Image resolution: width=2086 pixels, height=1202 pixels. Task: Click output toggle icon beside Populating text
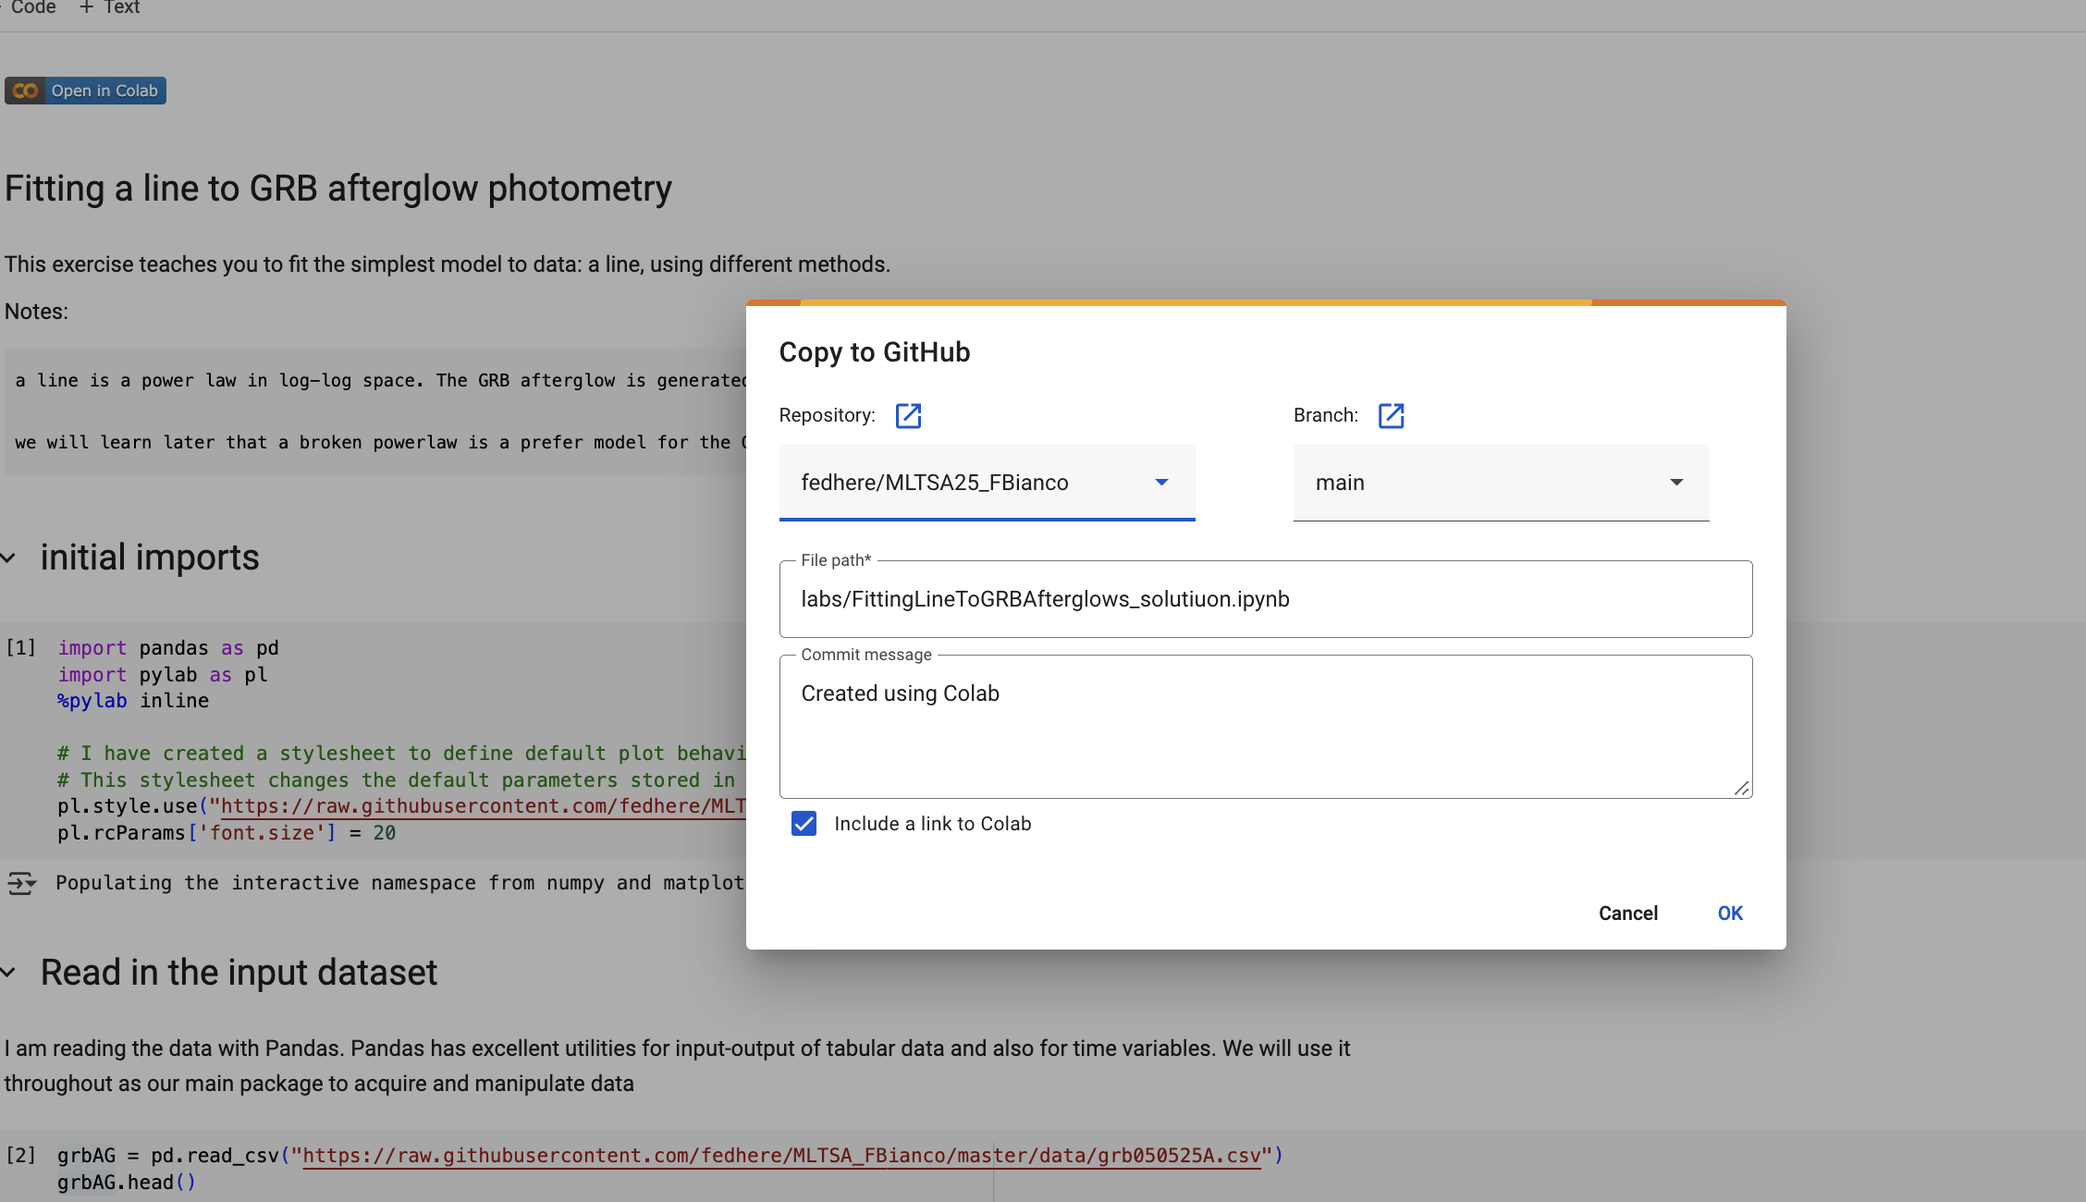pyautogui.click(x=21, y=884)
